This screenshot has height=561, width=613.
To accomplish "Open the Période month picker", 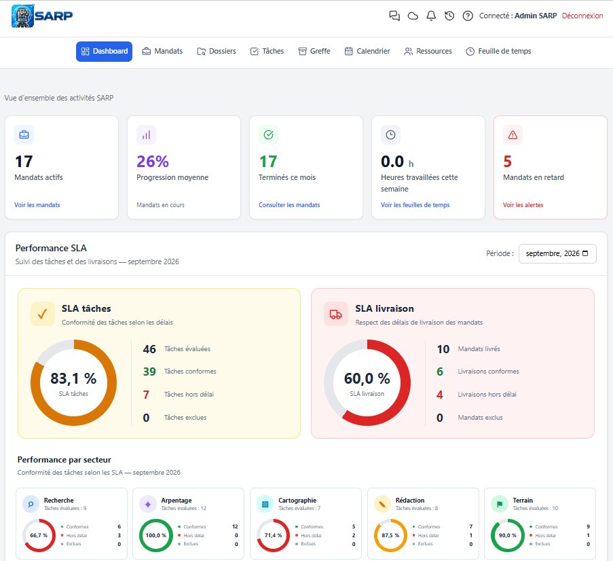I will pos(557,253).
